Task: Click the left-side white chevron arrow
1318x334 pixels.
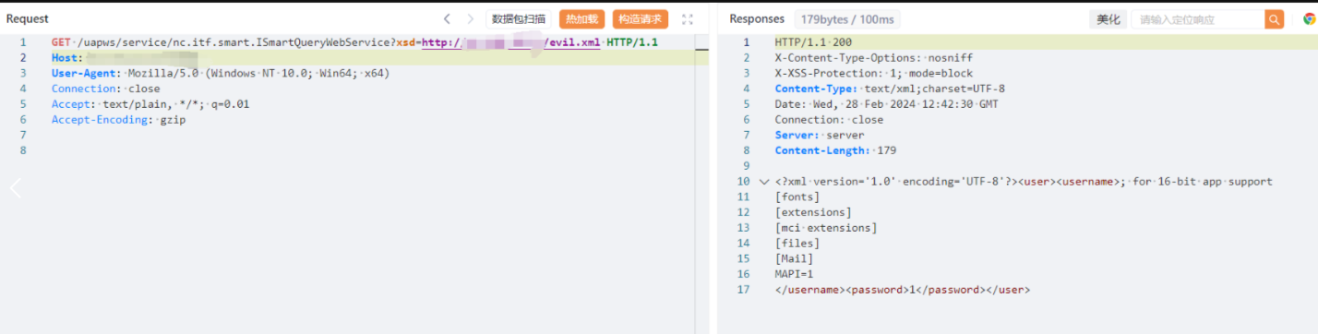Action: tap(15, 188)
